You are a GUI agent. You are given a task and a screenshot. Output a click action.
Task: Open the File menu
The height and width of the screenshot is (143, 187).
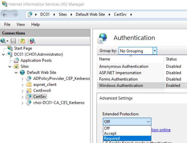click(x=7, y=24)
